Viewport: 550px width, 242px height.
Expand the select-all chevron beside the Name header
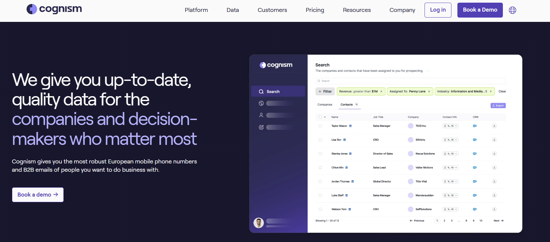pos(325,117)
